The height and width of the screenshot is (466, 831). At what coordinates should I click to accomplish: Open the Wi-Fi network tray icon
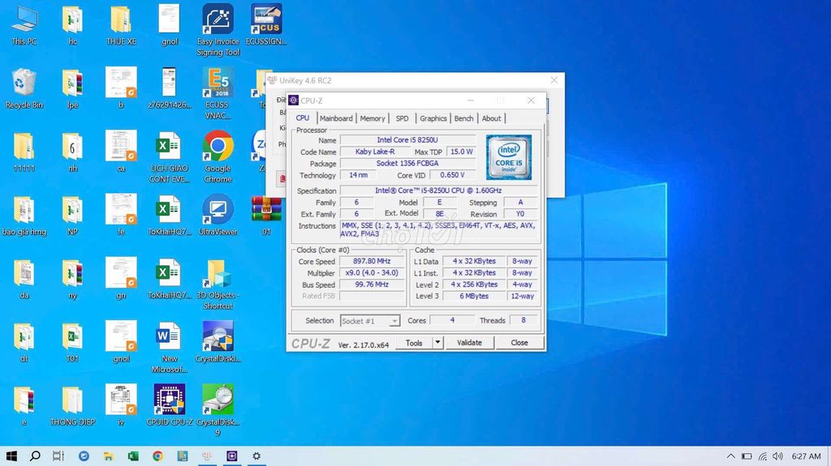click(763, 456)
